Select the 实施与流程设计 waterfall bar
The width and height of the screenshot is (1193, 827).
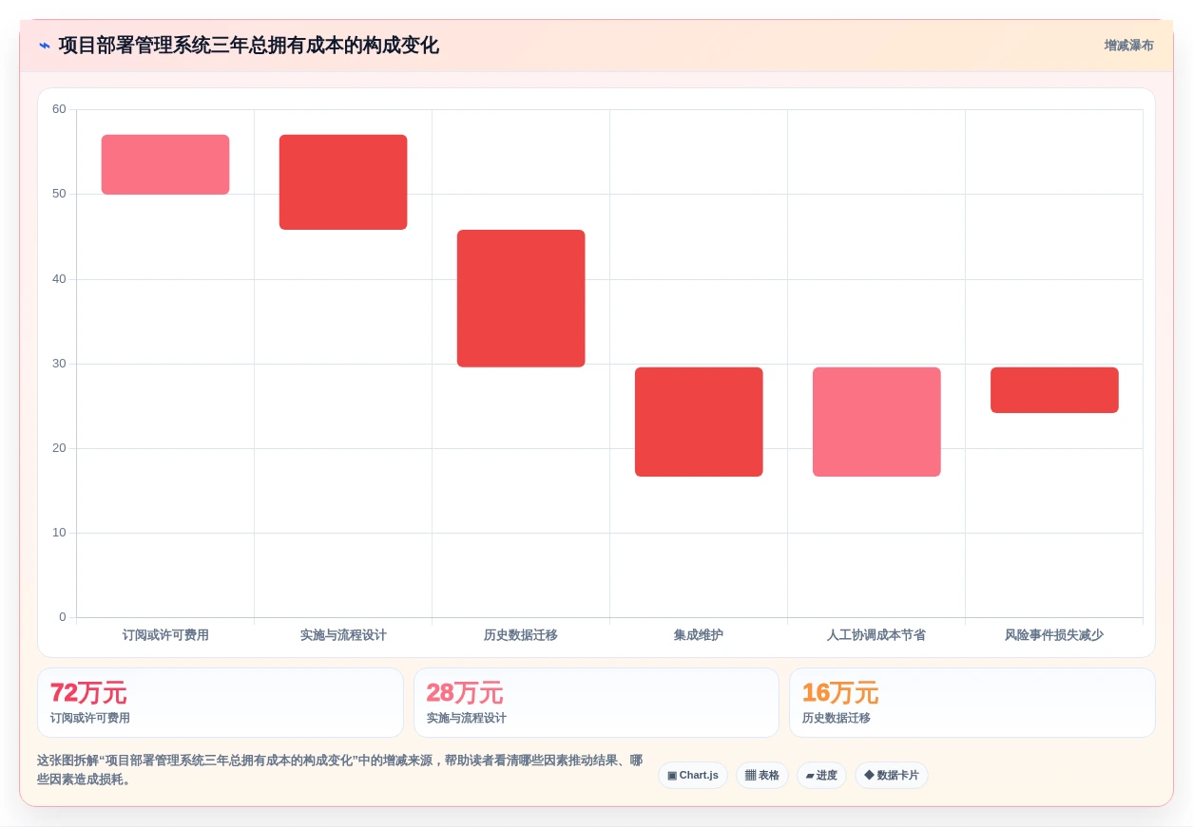[343, 182]
